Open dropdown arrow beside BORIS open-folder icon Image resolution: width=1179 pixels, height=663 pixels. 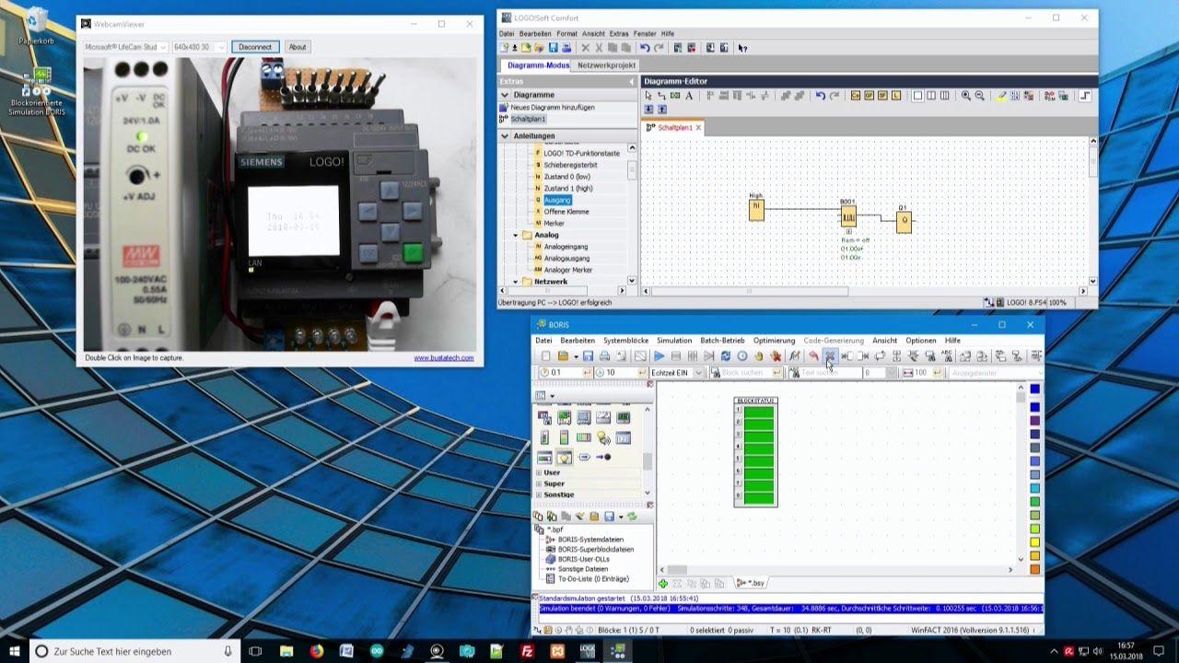[576, 356]
